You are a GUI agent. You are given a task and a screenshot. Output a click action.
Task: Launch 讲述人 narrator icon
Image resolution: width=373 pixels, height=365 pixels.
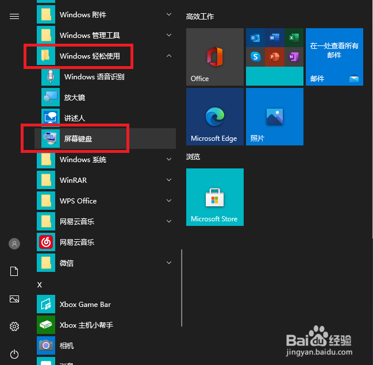51,117
